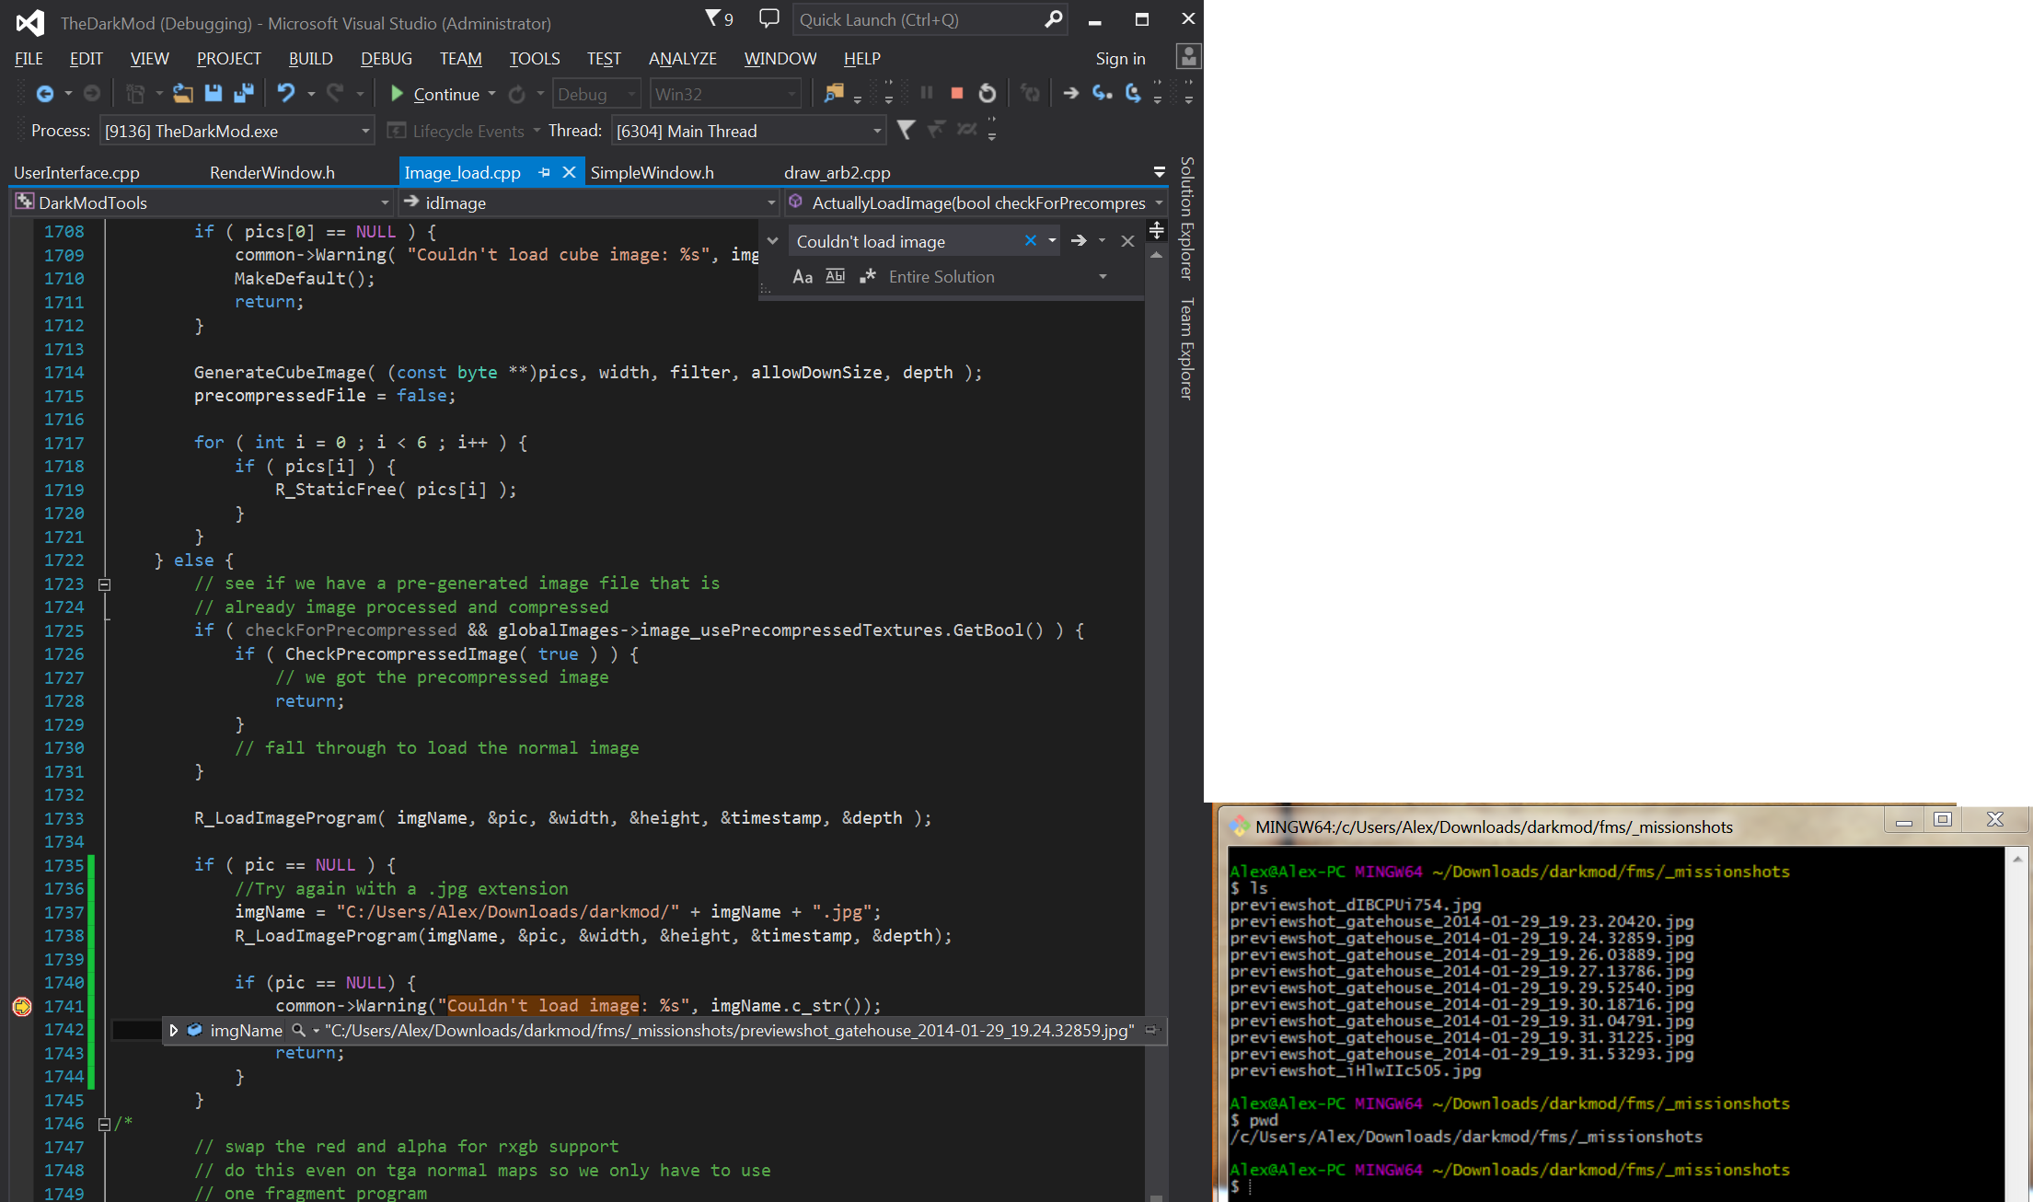Click the Show Next Statement arrow icon
The image size is (2033, 1202).
(x=1071, y=93)
